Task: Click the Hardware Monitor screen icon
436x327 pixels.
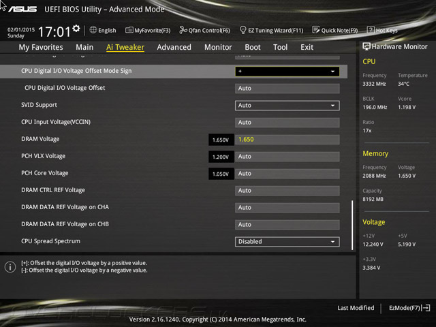Action: pos(367,46)
